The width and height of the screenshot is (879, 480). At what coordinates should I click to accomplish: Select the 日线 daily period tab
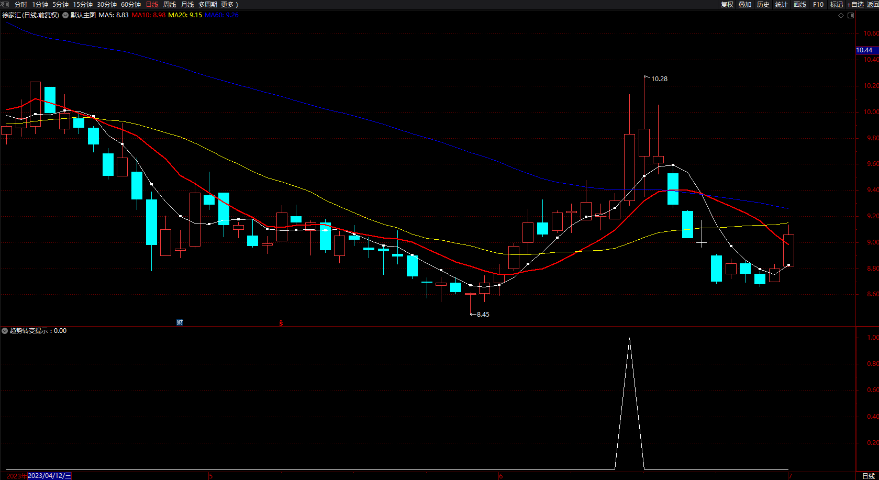click(x=152, y=4)
